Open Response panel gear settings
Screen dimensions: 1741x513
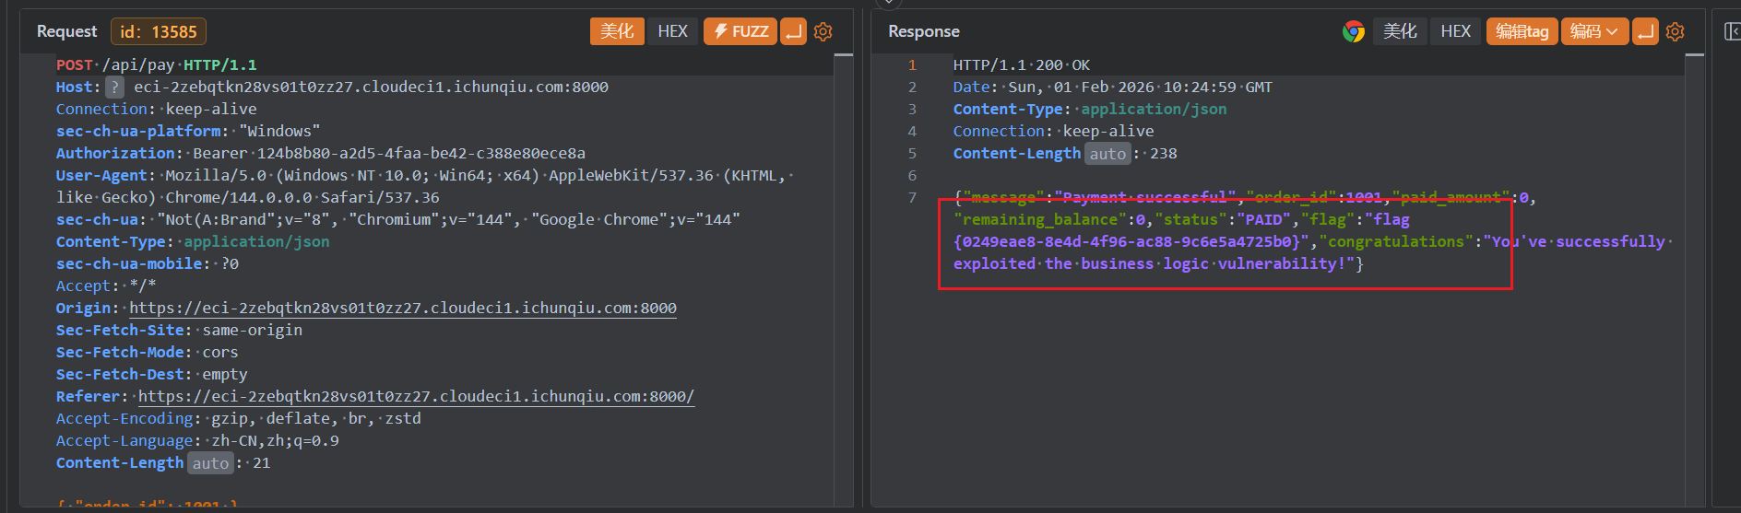[1676, 31]
